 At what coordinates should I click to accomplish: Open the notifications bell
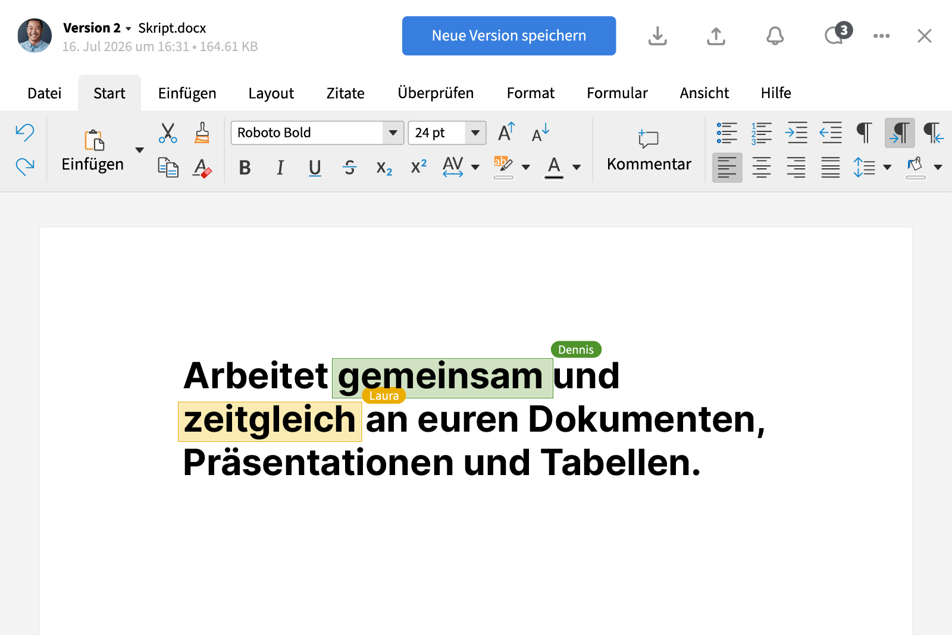pos(775,36)
